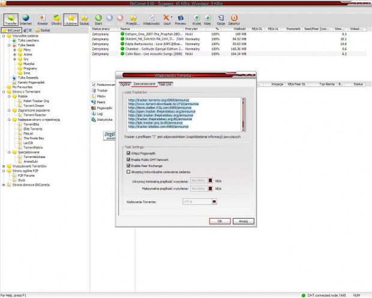The width and height of the screenshot is (372, 298).
Task: Click the tracker list vertical scrollbar
Action: pos(243,115)
